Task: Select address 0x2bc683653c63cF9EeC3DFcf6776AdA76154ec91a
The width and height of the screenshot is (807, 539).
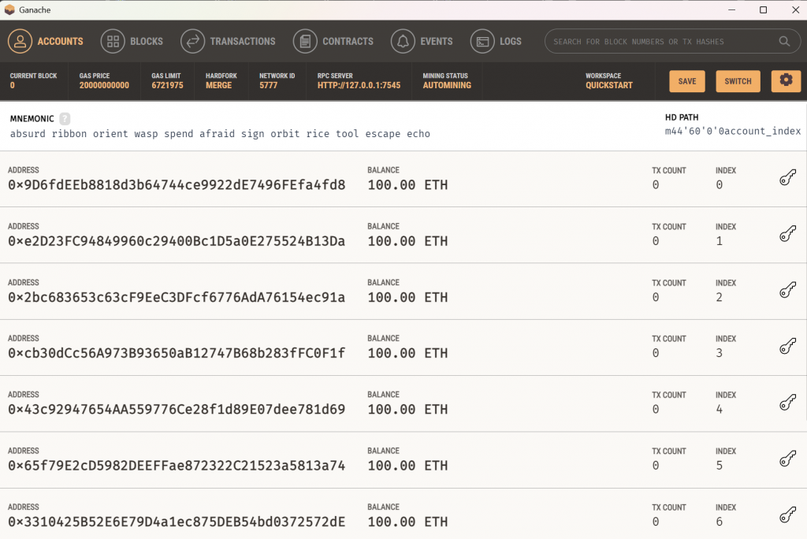Action: pos(177,297)
